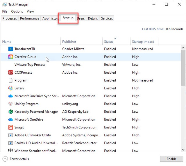186x166 pixels.
Task: Sort by Startup impact column
Action: (x=143, y=42)
